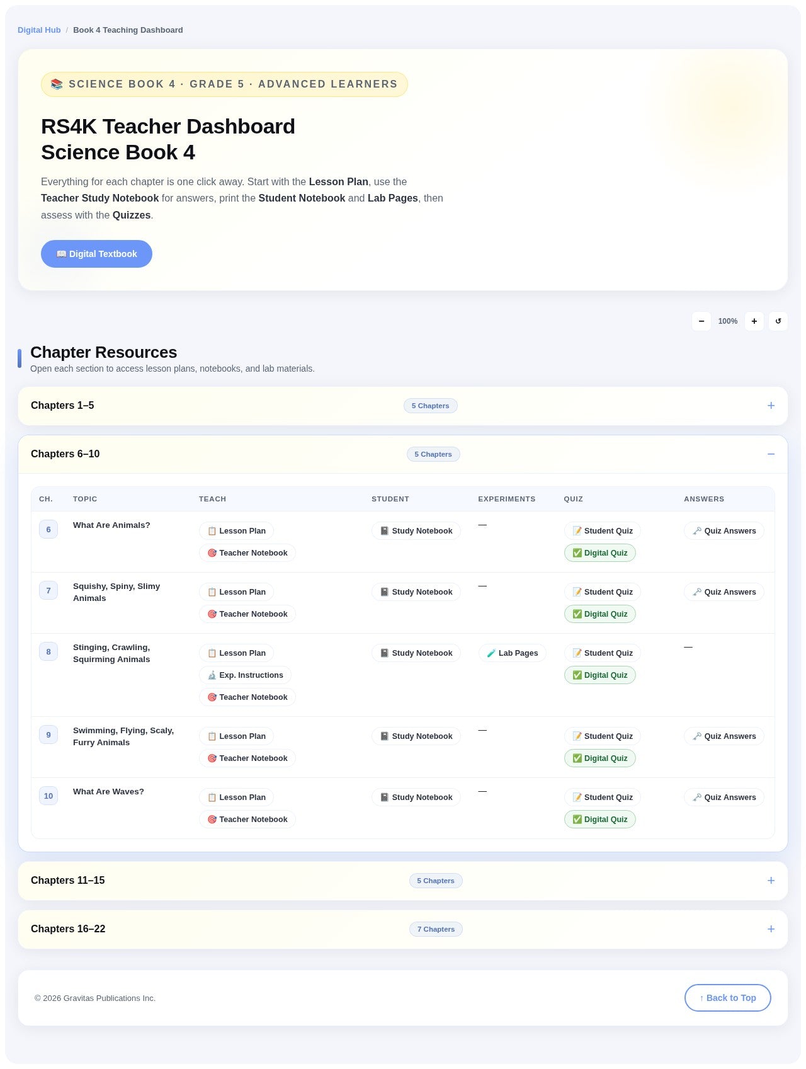The image size is (806, 1069).
Task: Launch Digital Quiz for chapter 6
Action: click(600, 553)
